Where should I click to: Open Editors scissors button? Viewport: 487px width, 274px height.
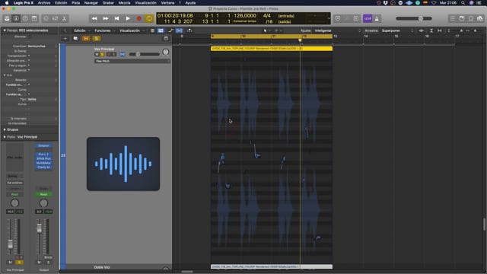point(64,18)
